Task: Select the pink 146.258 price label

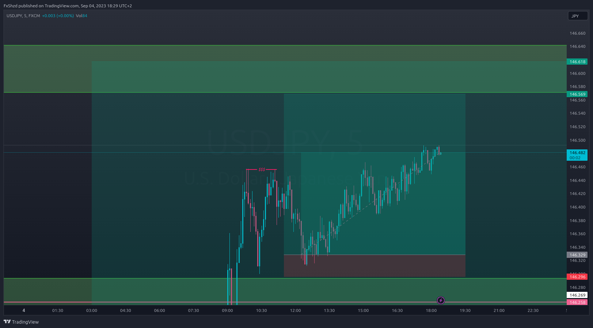Action: pyautogui.click(x=577, y=302)
